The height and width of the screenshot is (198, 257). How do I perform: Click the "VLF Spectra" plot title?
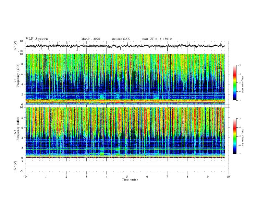click(x=37, y=39)
